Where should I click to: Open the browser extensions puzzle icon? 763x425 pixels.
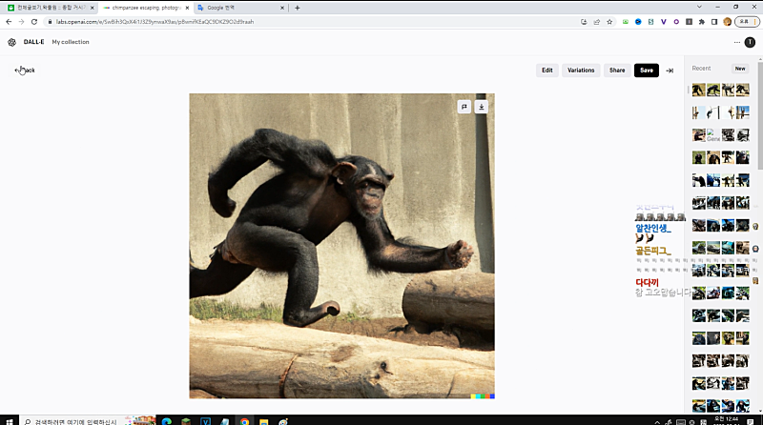[701, 21]
